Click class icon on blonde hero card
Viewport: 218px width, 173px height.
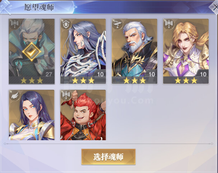click(x=169, y=24)
